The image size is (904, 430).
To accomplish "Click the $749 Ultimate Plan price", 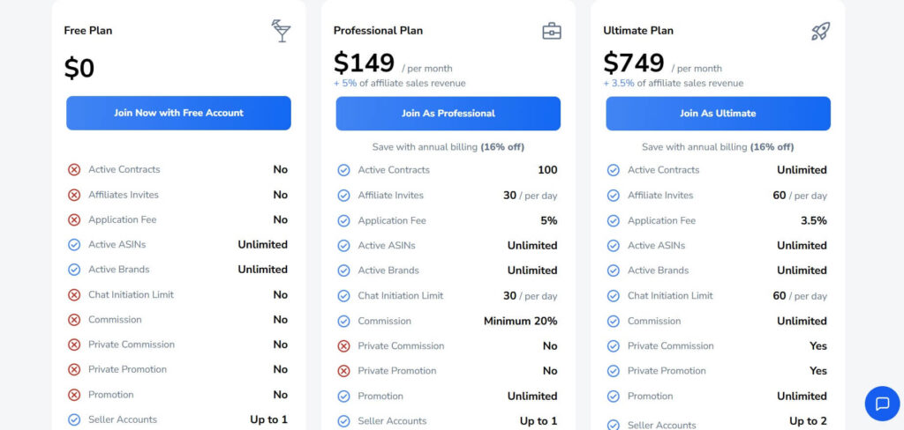I will tap(634, 63).
